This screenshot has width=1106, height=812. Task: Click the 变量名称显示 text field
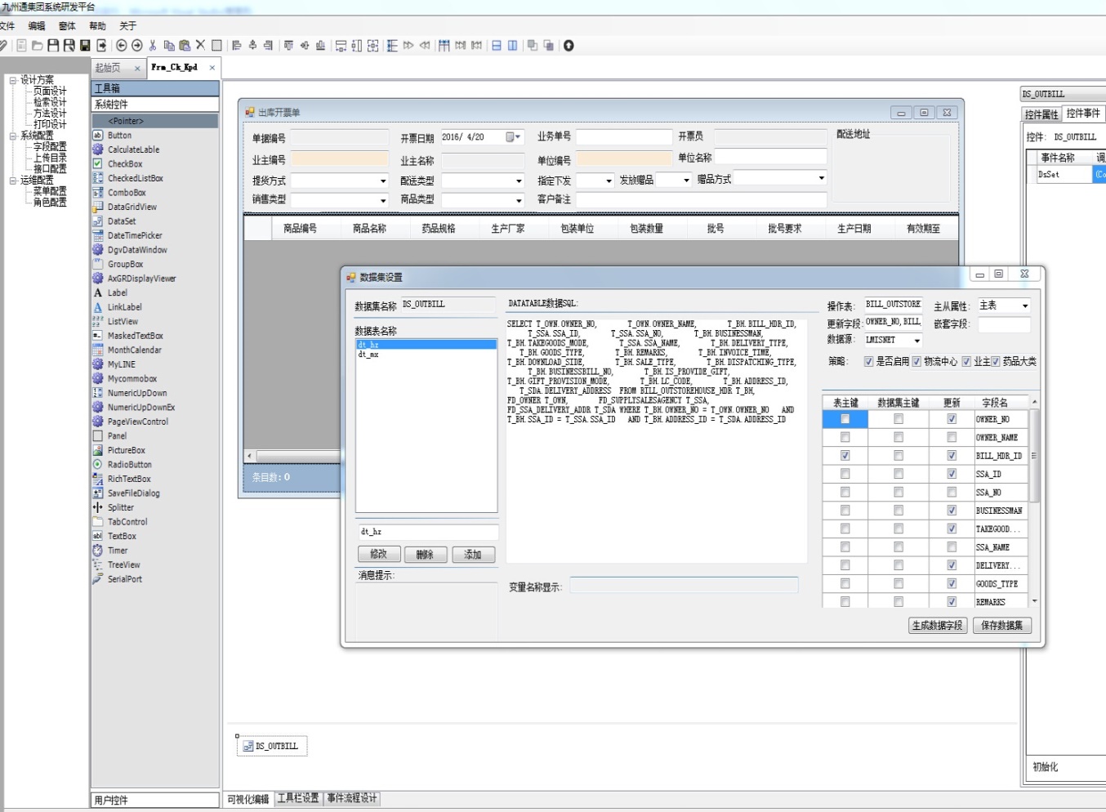[x=684, y=585]
